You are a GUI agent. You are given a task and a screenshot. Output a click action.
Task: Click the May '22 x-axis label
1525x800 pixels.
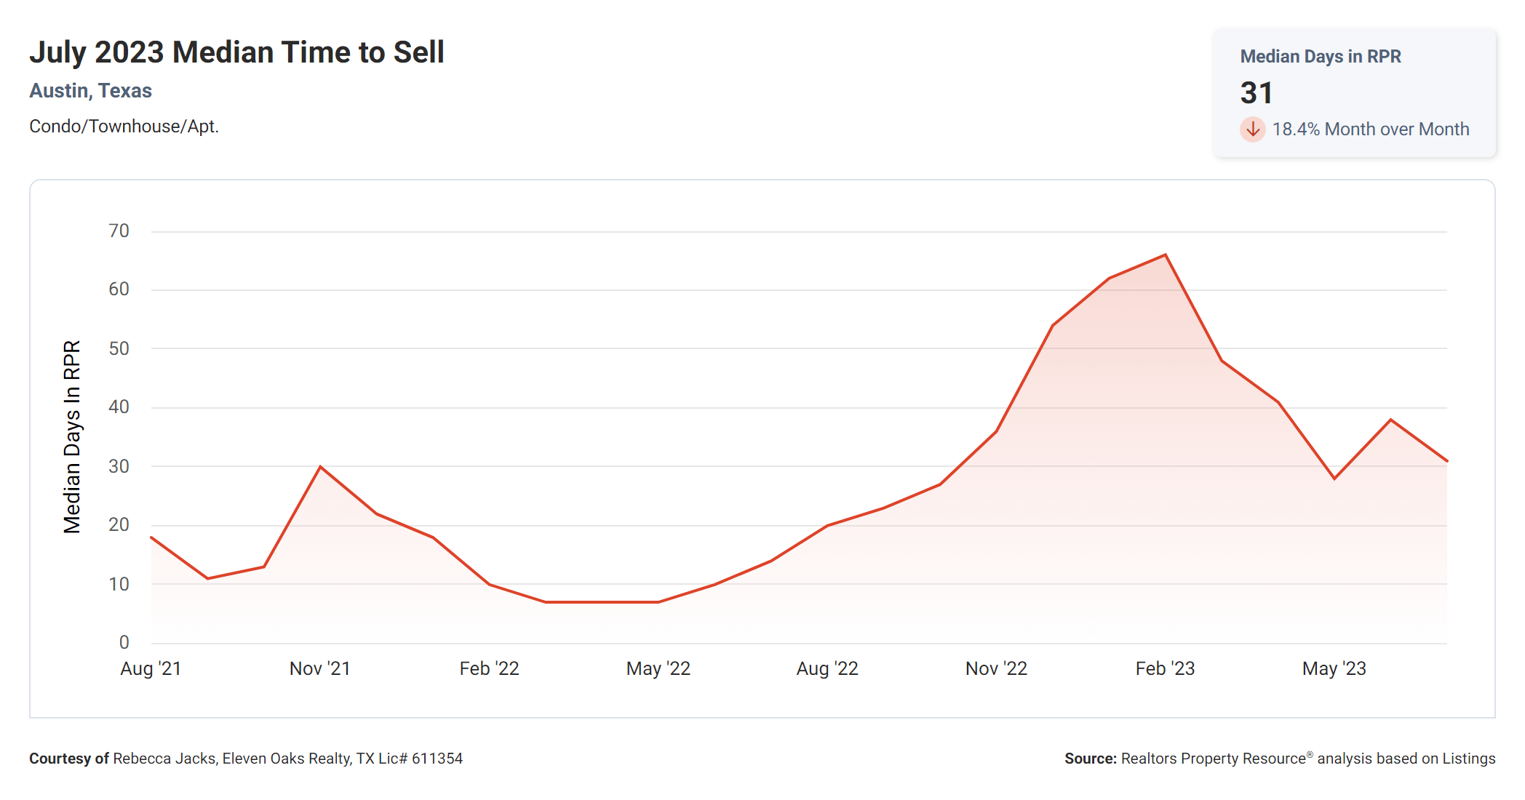point(658,668)
